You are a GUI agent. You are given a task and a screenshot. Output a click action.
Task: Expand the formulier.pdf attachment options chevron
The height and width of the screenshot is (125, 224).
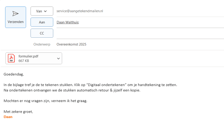[58, 58]
